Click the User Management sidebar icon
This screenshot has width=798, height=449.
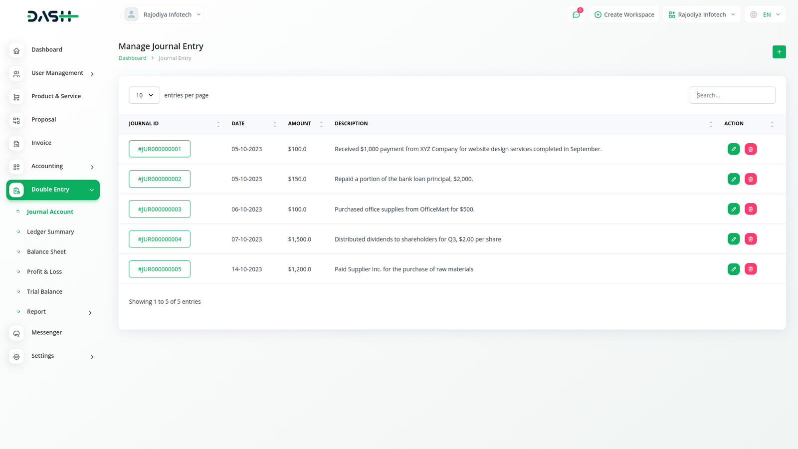(x=16, y=74)
